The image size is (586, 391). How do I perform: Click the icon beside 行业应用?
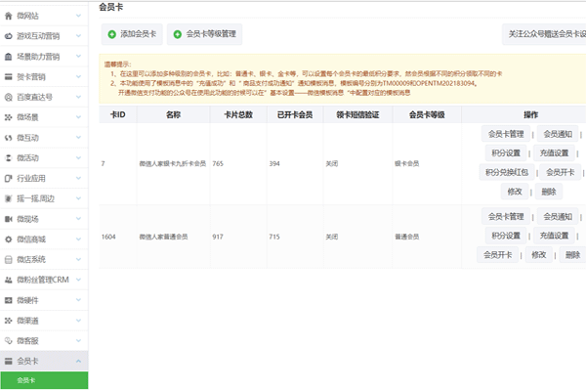[8, 179]
